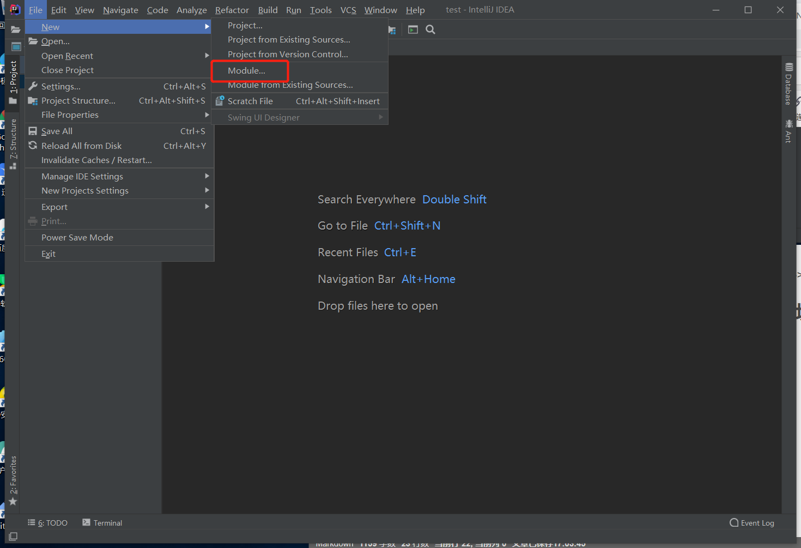The image size is (801, 548).
Task: Open the Build menu
Action: pyautogui.click(x=268, y=10)
